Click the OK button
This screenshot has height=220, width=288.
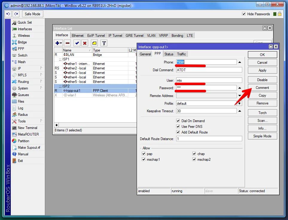(262, 54)
